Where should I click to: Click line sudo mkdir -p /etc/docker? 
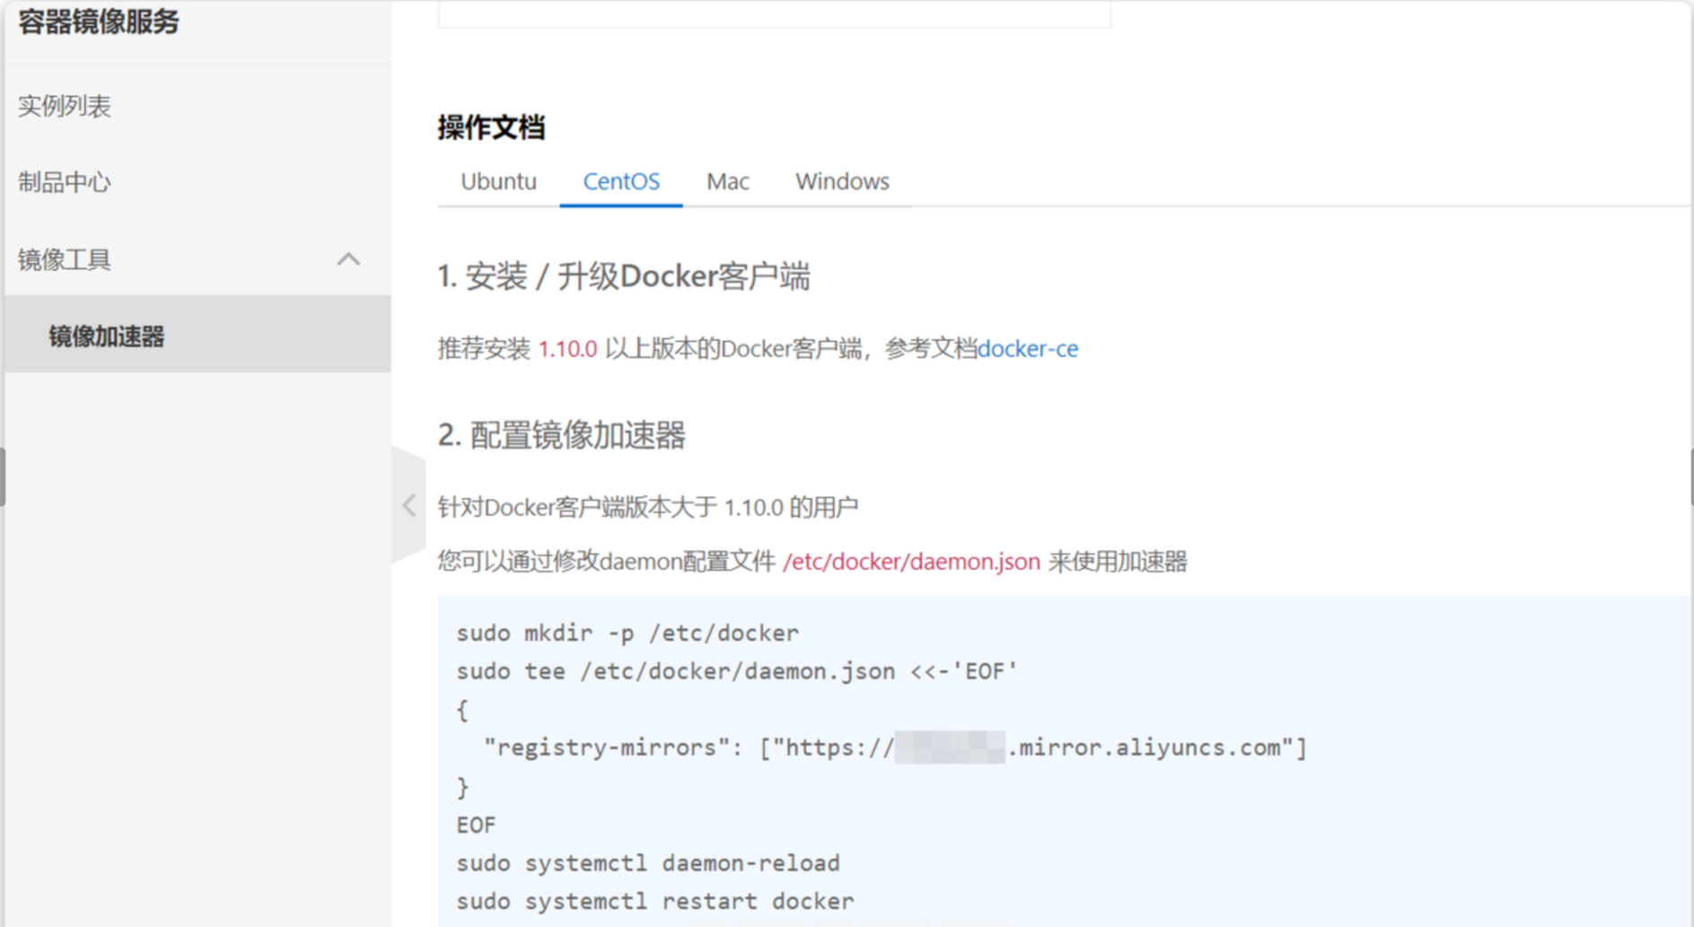click(x=628, y=633)
